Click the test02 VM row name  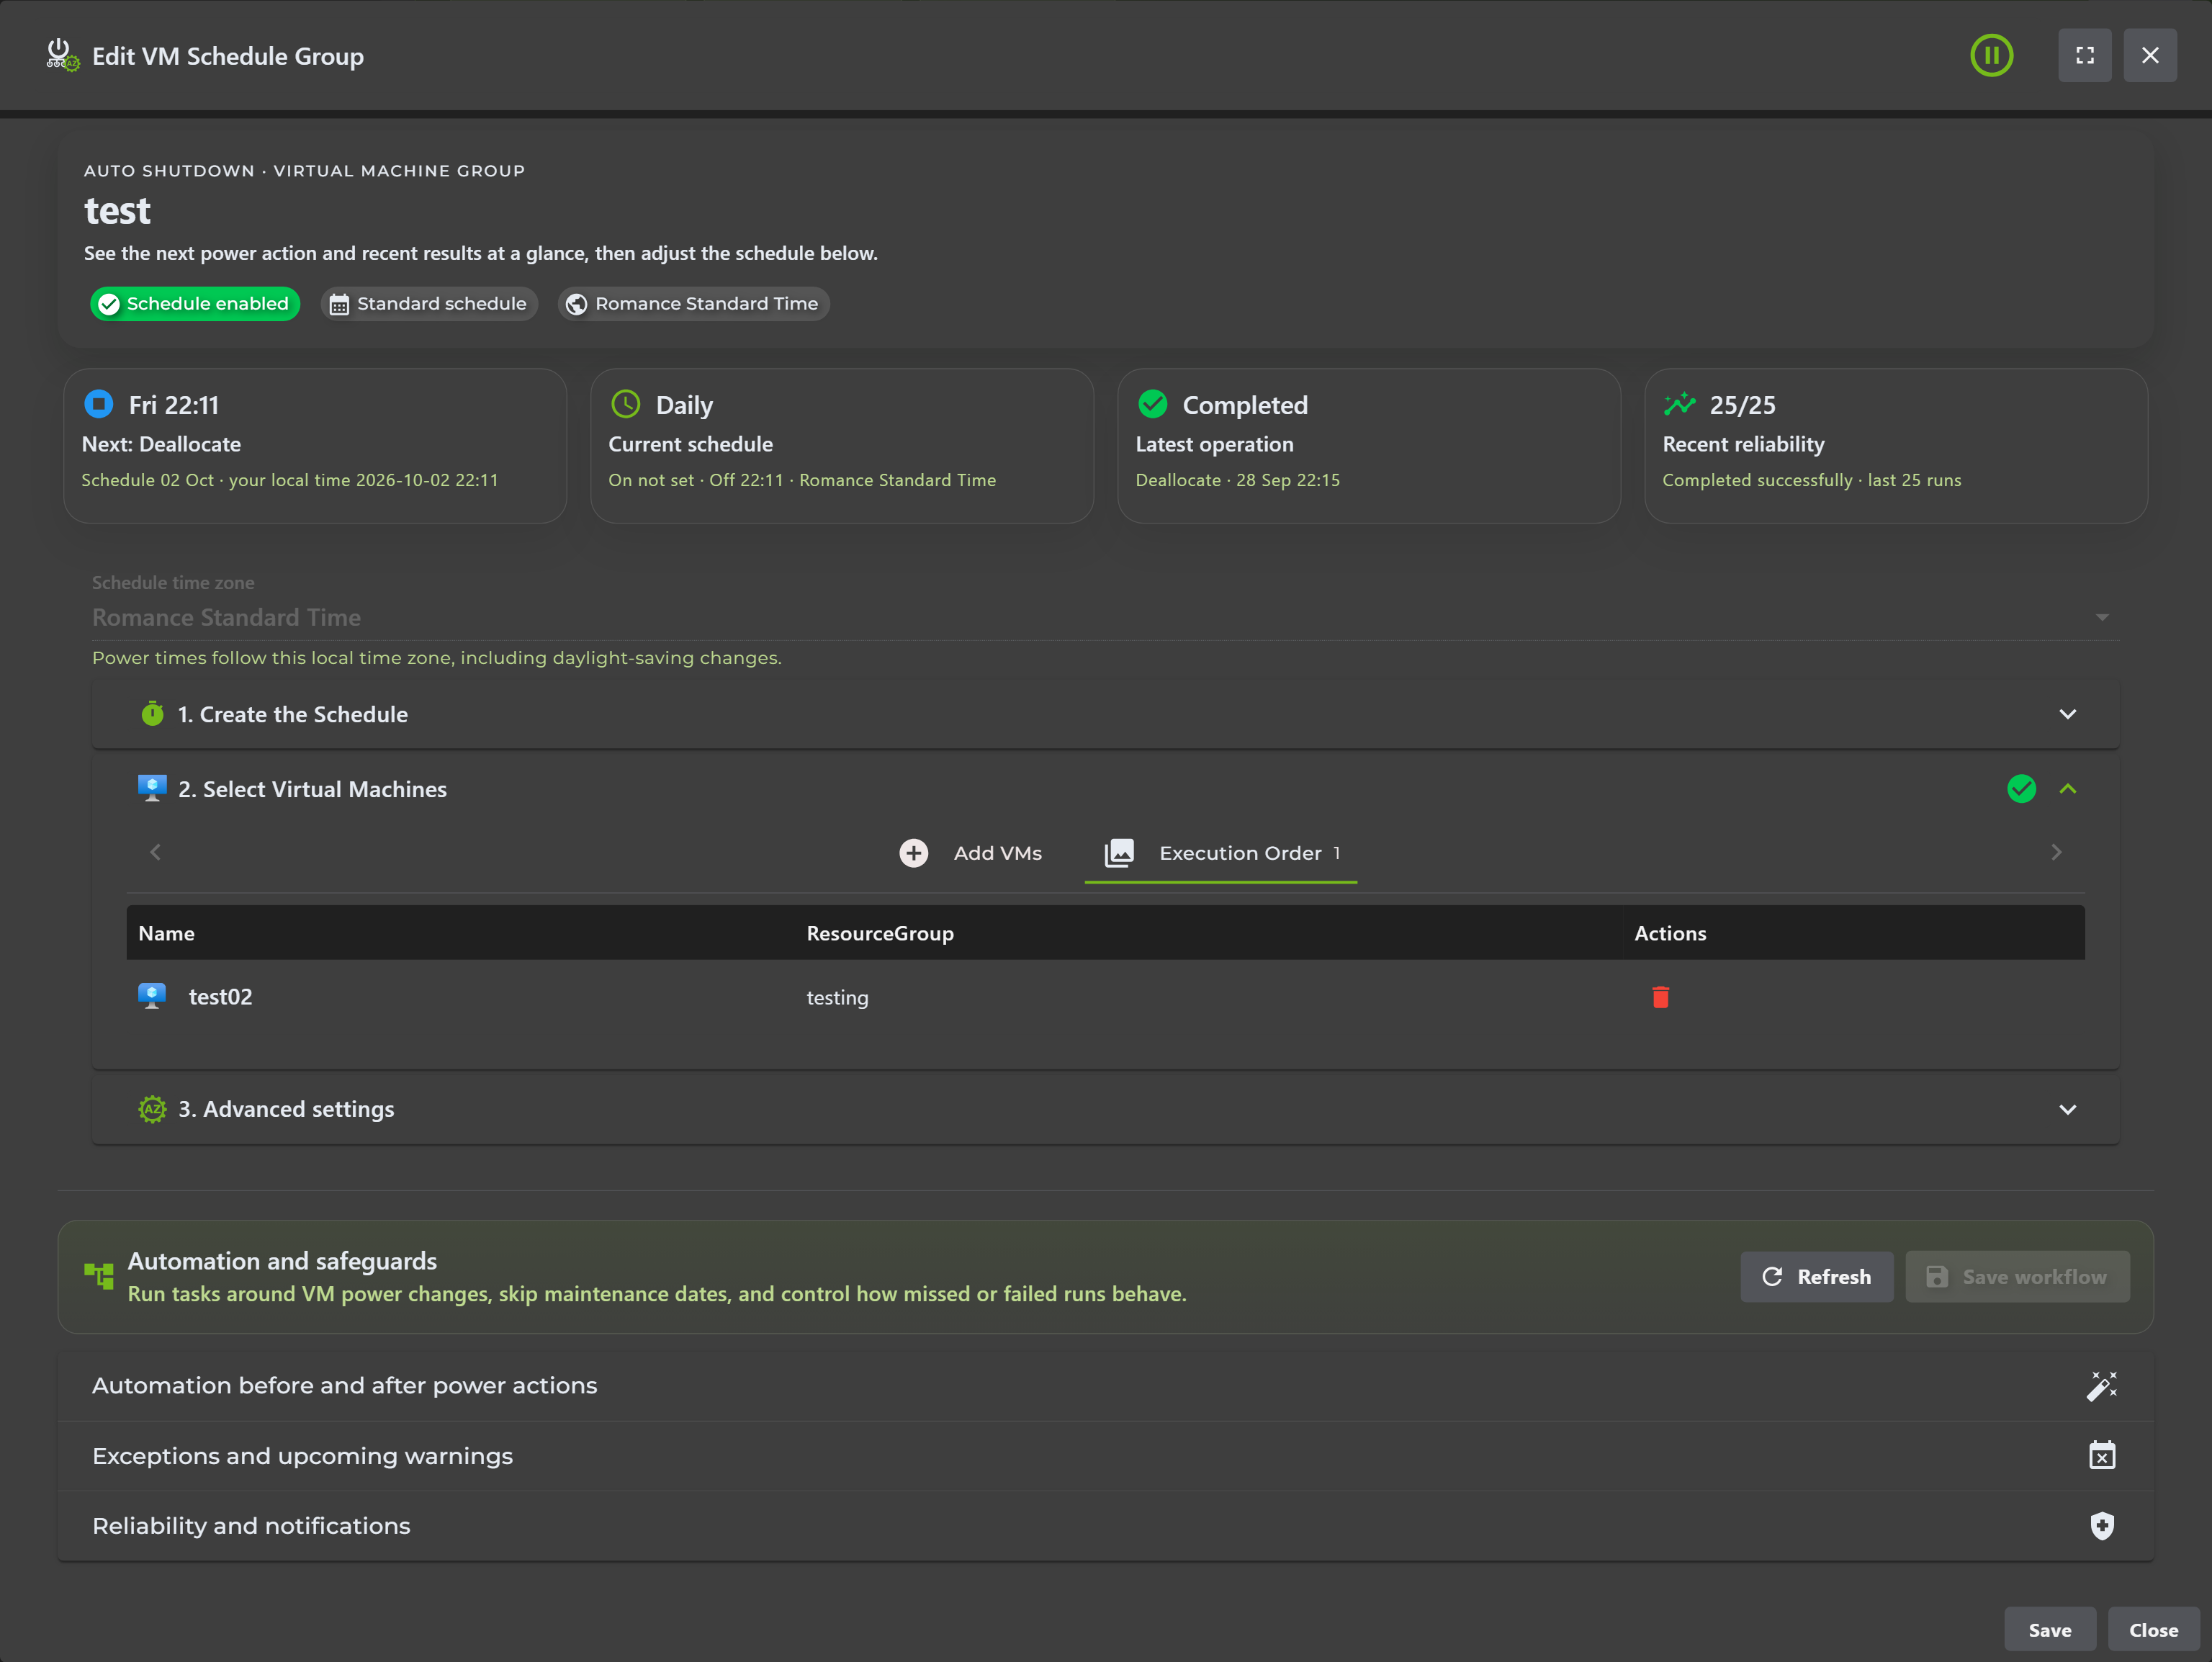tap(220, 996)
